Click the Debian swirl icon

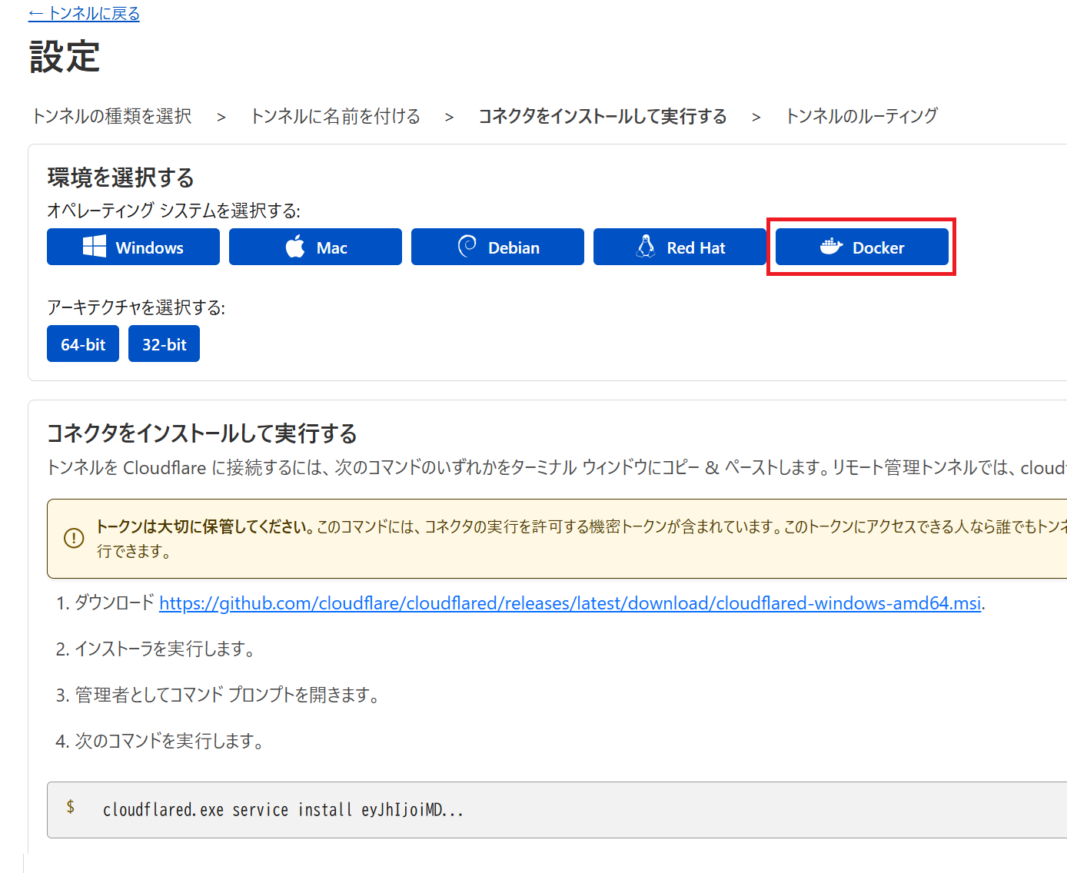click(x=467, y=246)
